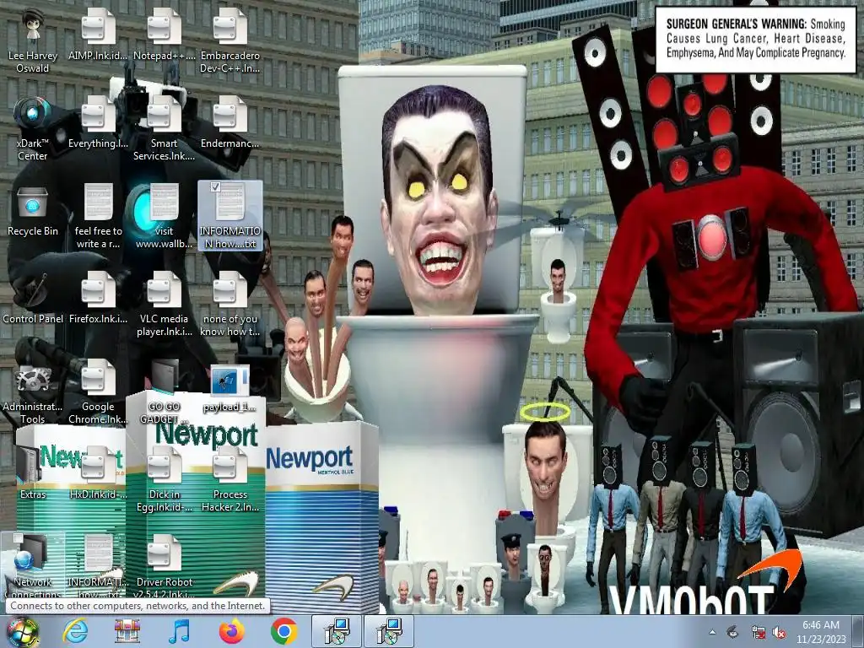This screenshot has height=648, width=864.
Task: Select the Network Connections desktop icon
Action: pos(33,566)
